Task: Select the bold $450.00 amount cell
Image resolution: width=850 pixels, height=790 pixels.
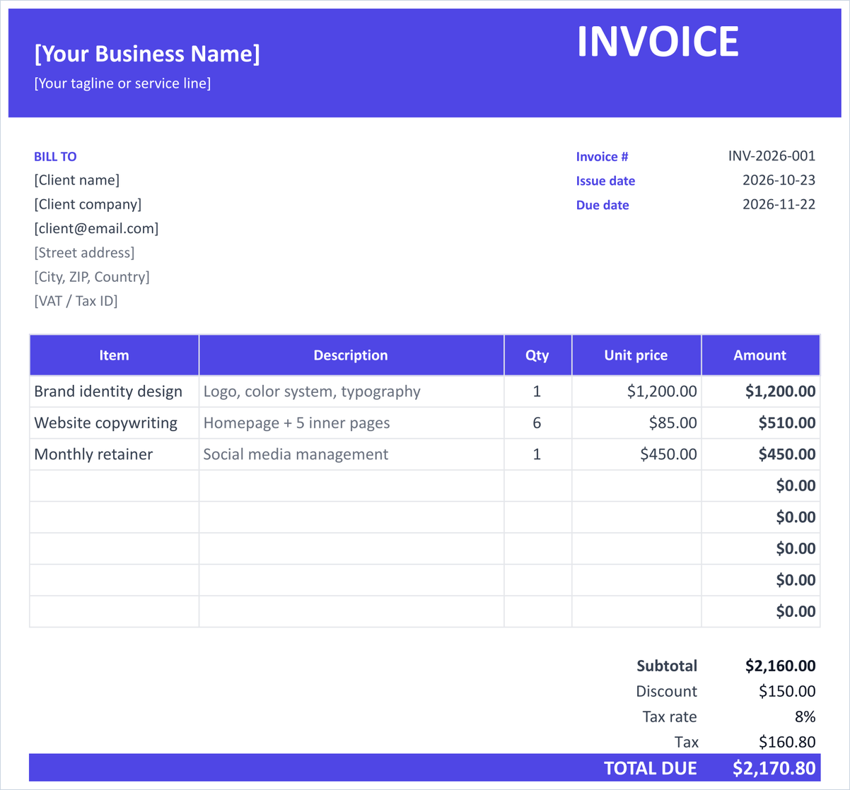Action: pyautogui.click(x=761, y=454)
